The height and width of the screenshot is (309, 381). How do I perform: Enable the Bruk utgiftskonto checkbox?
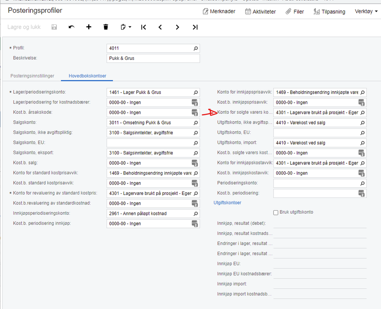click(276, 213)
